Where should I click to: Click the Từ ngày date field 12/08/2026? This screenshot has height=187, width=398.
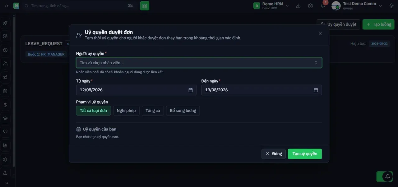pos(136,90)
